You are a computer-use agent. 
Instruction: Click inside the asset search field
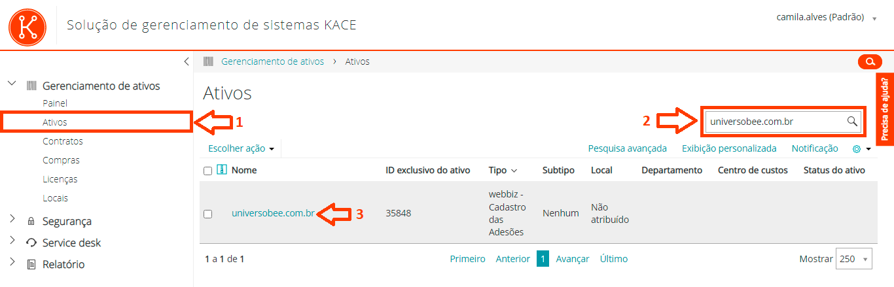[776, 121]
